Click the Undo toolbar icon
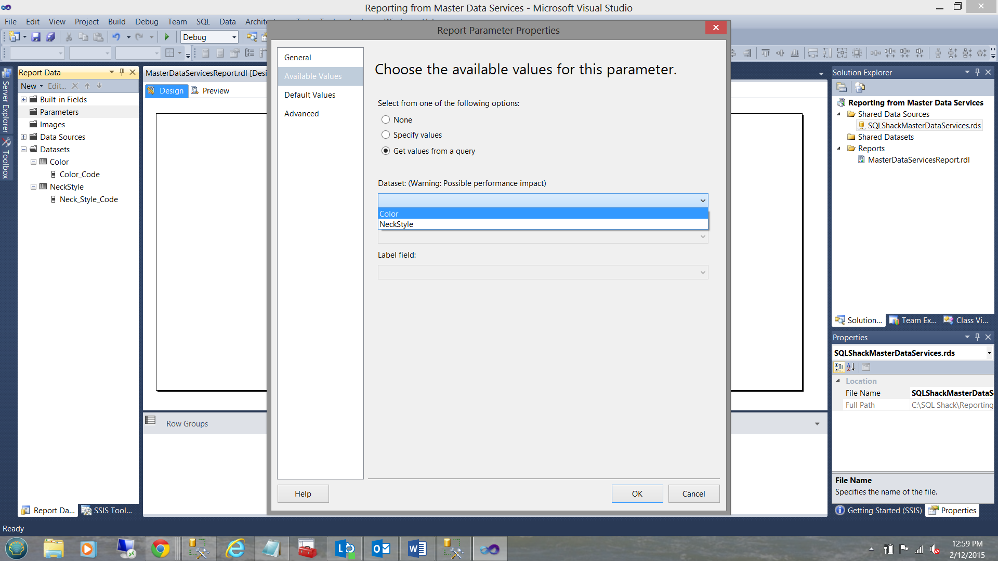Image resolution: width=998 pixels, height=561 pixels. click(116, 37)
